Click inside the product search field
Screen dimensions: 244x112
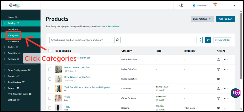click(x=82, y=40)
